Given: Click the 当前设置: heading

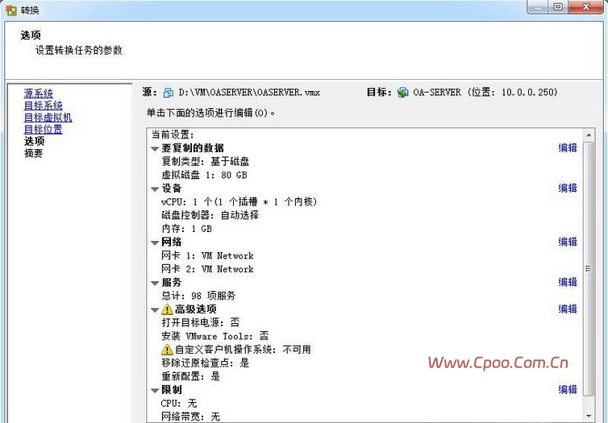Looking at the screenshot, I should [173, 135].
